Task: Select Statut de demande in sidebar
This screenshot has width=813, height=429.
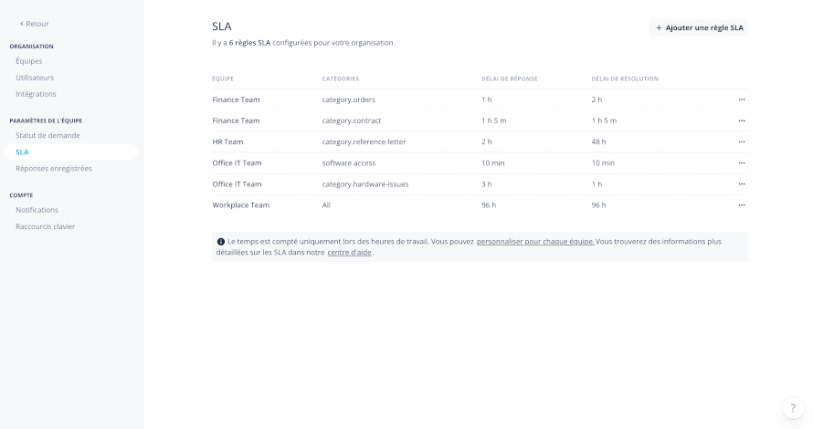Action: [x=48, y=136]
